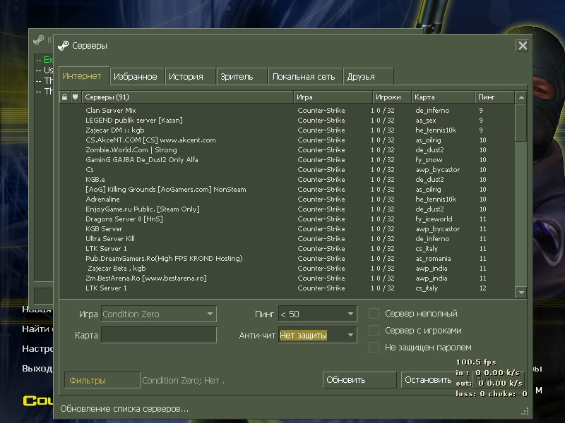Click the Обновить button

pyautogui.click(x=359, y=380)
